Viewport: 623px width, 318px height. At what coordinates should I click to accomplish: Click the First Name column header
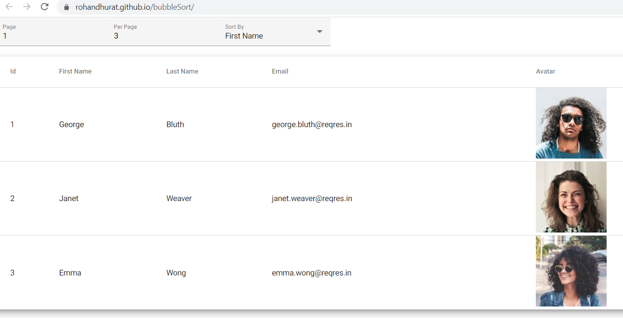pyautogui.click(x=75, y=71)
